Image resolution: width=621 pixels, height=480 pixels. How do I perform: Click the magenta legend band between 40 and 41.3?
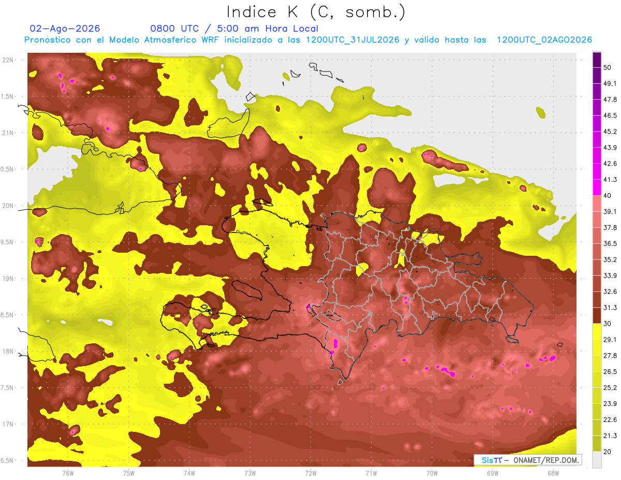(x=597, y=187)
